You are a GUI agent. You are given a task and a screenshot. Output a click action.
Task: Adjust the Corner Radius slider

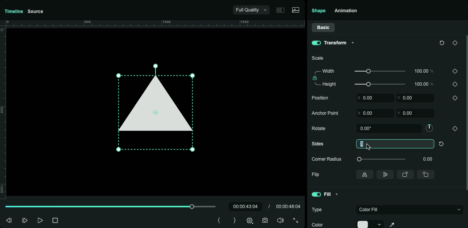[x=359, y=159]
